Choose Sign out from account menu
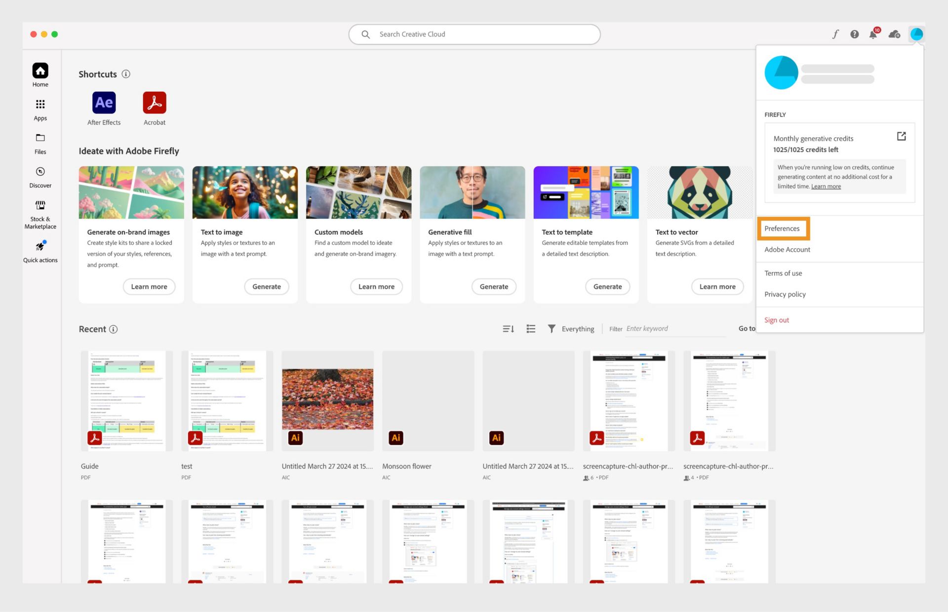948x612 pixels. click(x=776, y=320)
